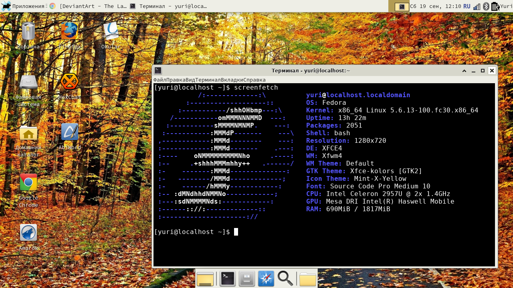Click the clock showing Сб 19 сен, 12:10
513x288 pixels.
[435, 6]
